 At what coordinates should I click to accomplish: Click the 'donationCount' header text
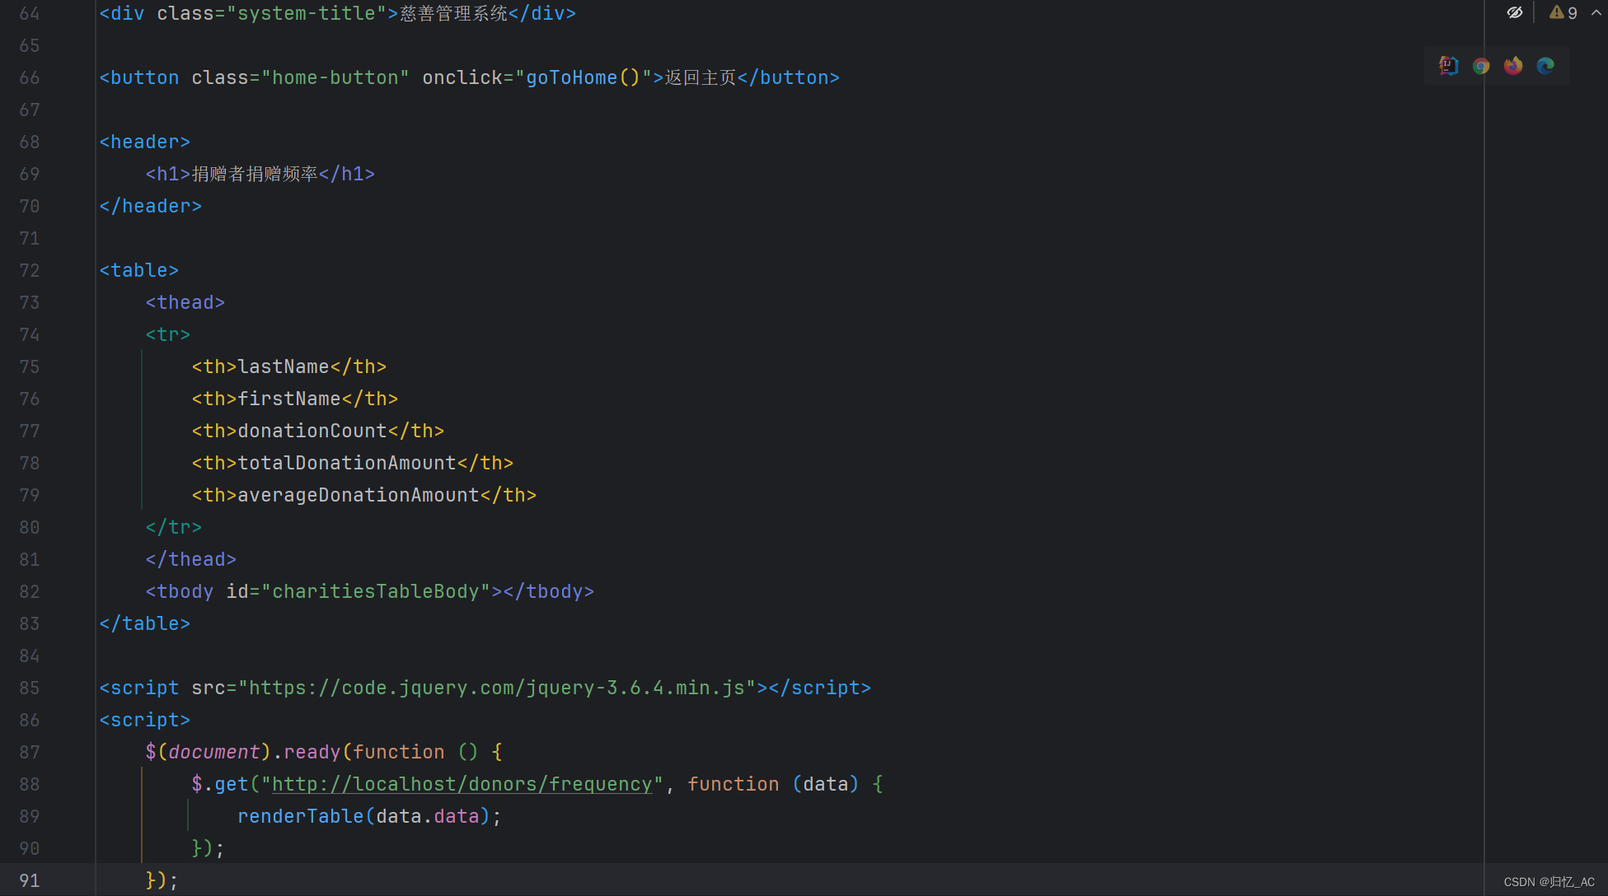pos(312,431)
